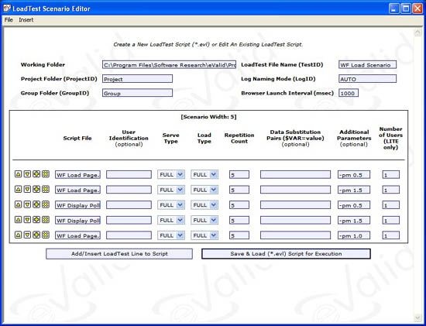
Task: Open Load Type dropdown for -pm 1.5 Display Poll row
Action: tap(204, 221)
